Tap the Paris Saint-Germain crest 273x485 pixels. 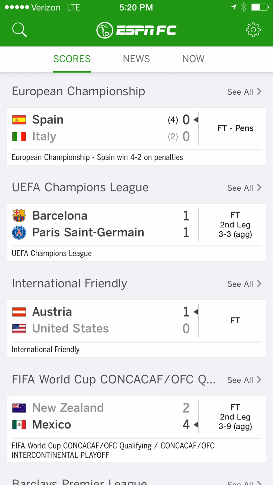(19, 232)
